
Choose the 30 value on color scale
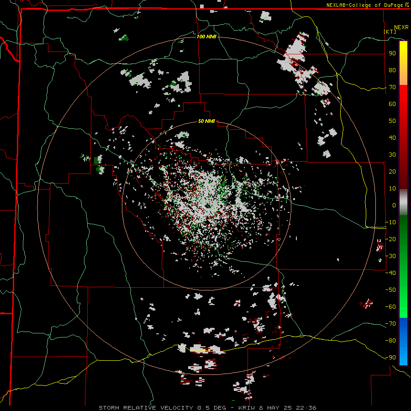[392, 155]
